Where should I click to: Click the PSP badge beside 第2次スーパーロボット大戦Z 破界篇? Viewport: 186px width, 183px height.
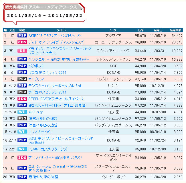pos(22,105)
